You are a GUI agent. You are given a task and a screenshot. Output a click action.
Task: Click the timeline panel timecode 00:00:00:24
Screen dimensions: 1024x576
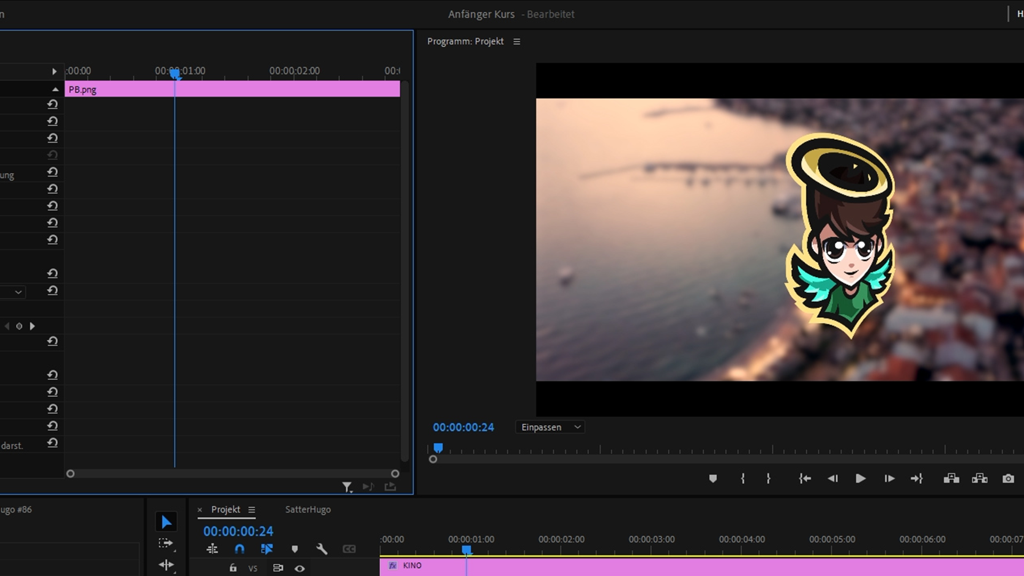tap(238, 531)
